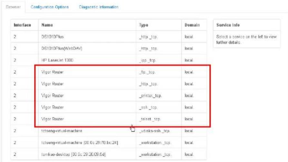The width and height of the screenshot is (288, 162).
Task: Switch to the Browser tab
Action: pyautogui.click(x=13, y=7)
